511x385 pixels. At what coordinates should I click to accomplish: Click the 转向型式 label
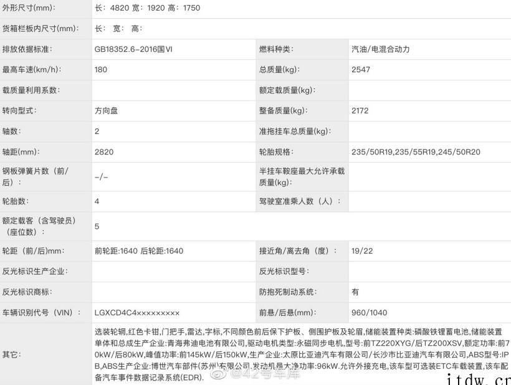point(19,111)
